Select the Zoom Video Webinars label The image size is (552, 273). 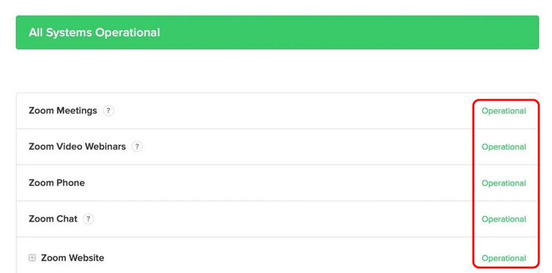(77, 147)
